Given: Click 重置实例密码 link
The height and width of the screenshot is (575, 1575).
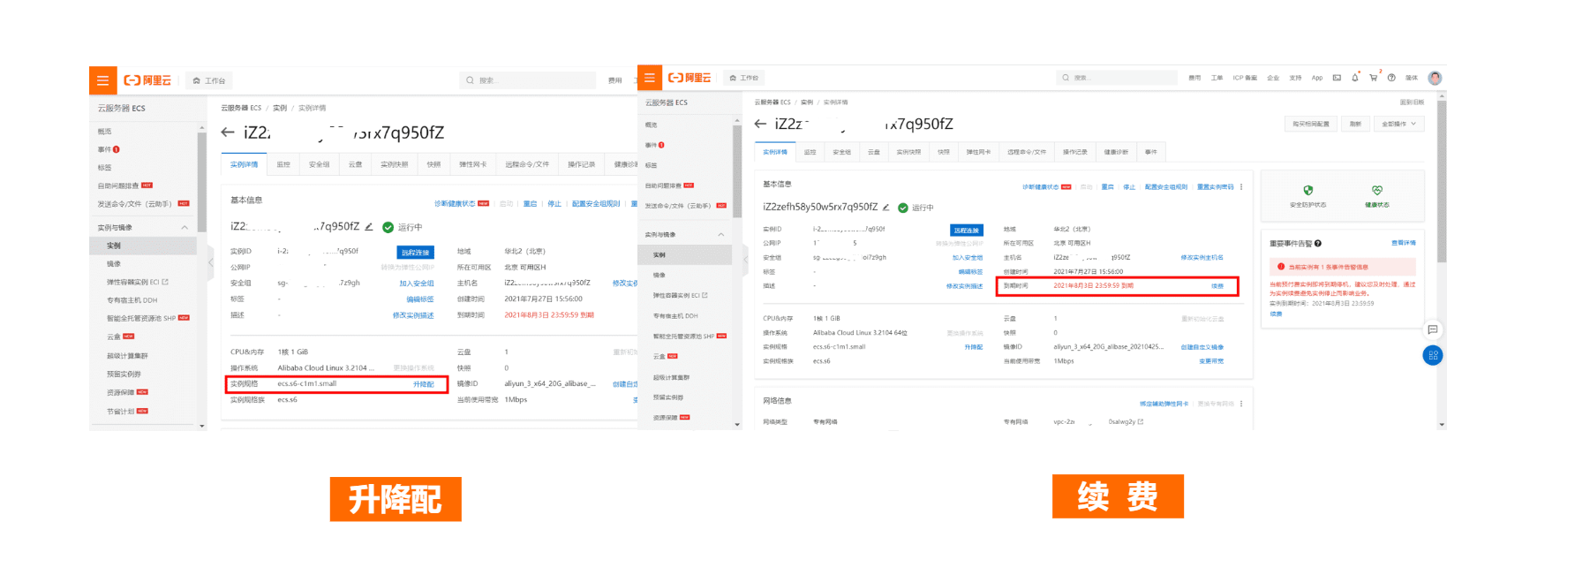Looking at the screenshot, I should click(x=1216, y=187).
